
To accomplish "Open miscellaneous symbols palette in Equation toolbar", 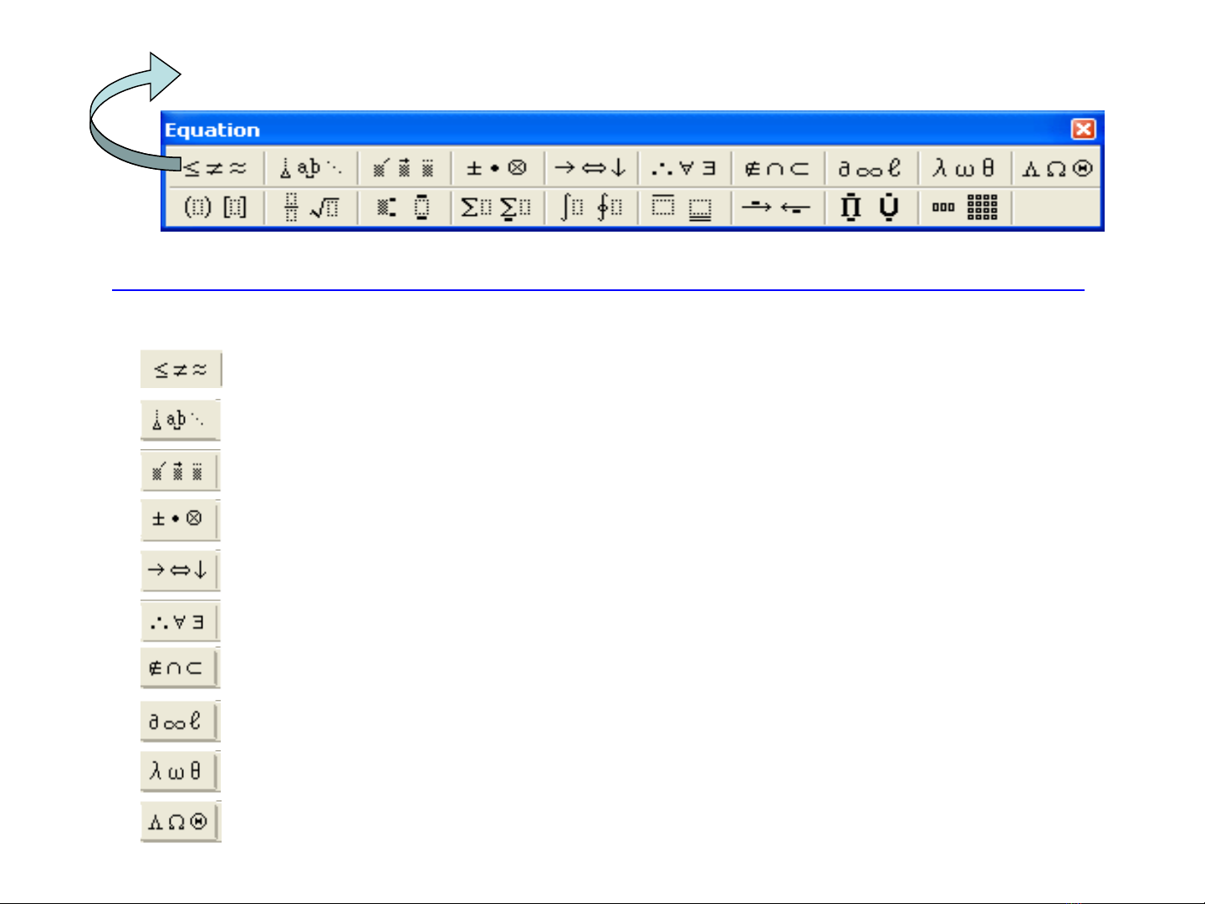I will 871,168.
